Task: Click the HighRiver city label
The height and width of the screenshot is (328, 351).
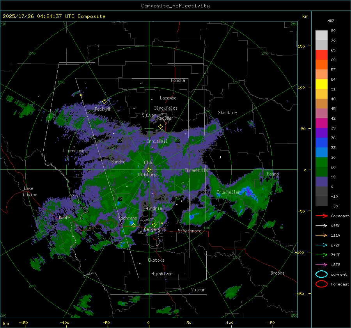Action: point(162,274)
